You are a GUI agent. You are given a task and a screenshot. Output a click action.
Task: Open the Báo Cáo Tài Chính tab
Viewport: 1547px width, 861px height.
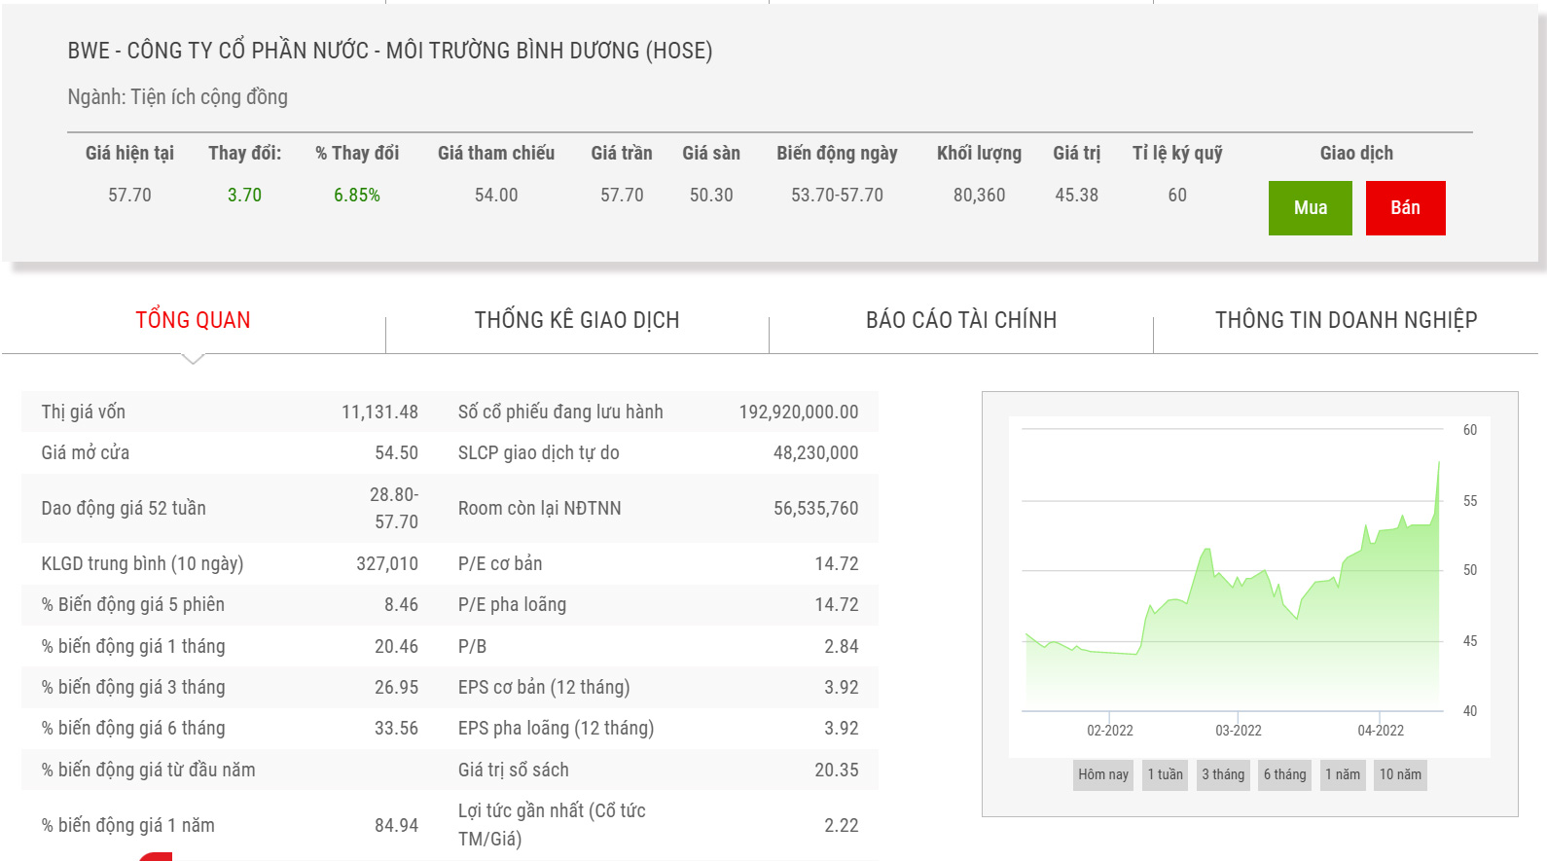click(x=961, y=320)
